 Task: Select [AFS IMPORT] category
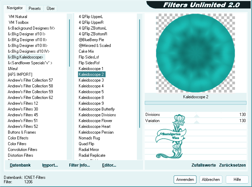[x=20, y=74]
